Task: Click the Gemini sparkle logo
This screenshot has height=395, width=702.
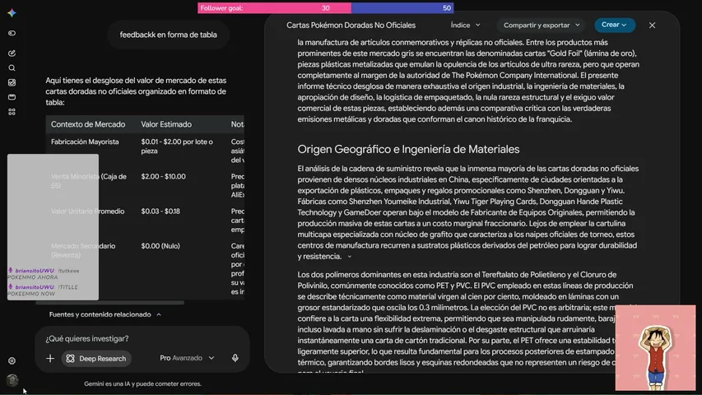Action: (12, 13)
